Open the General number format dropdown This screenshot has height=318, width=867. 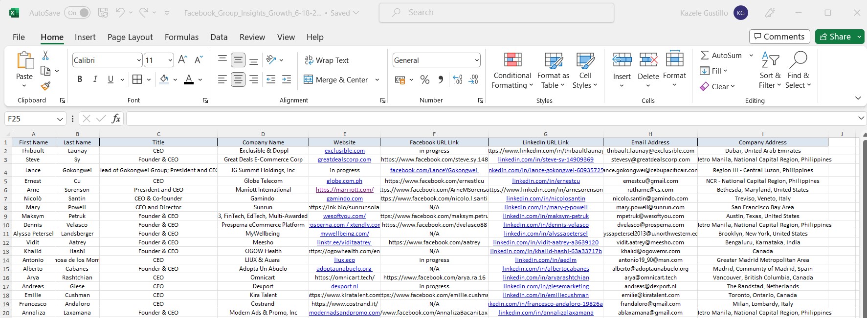[476, 60]
